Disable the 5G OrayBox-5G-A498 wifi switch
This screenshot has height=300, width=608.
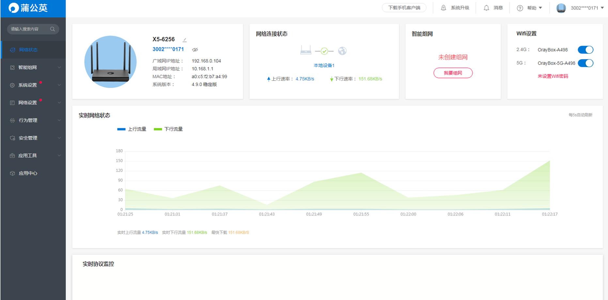(585, 63)
